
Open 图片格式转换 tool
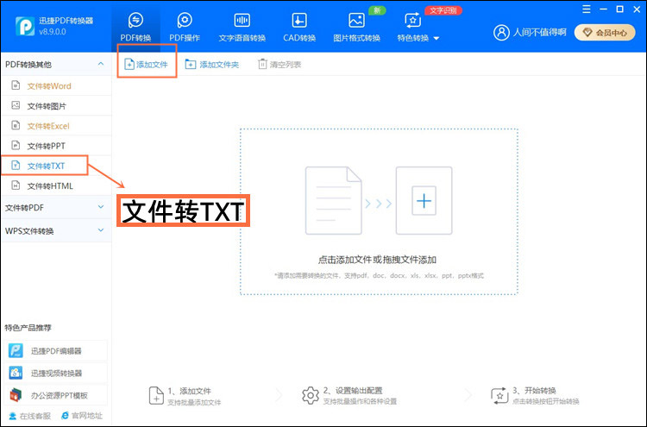point(357,27)
